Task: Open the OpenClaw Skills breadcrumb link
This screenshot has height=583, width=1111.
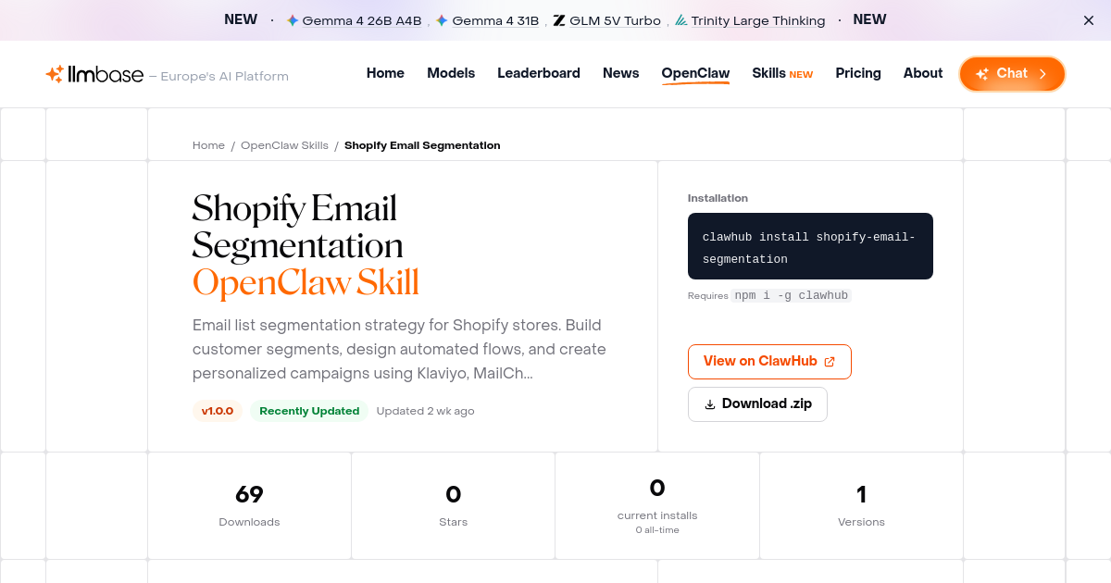Action: tap(284, 145)
